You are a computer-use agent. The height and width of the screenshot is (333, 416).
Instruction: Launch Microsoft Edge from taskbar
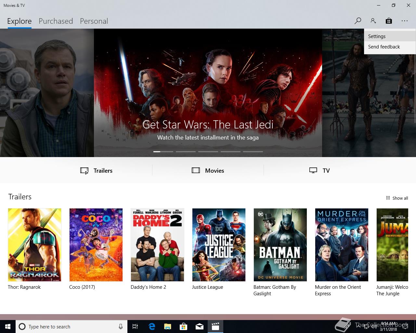click(152, 326)
